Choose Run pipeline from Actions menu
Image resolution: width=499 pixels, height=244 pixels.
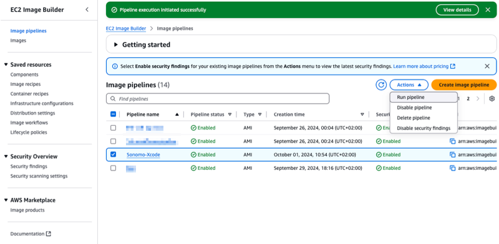click(424, 97)
